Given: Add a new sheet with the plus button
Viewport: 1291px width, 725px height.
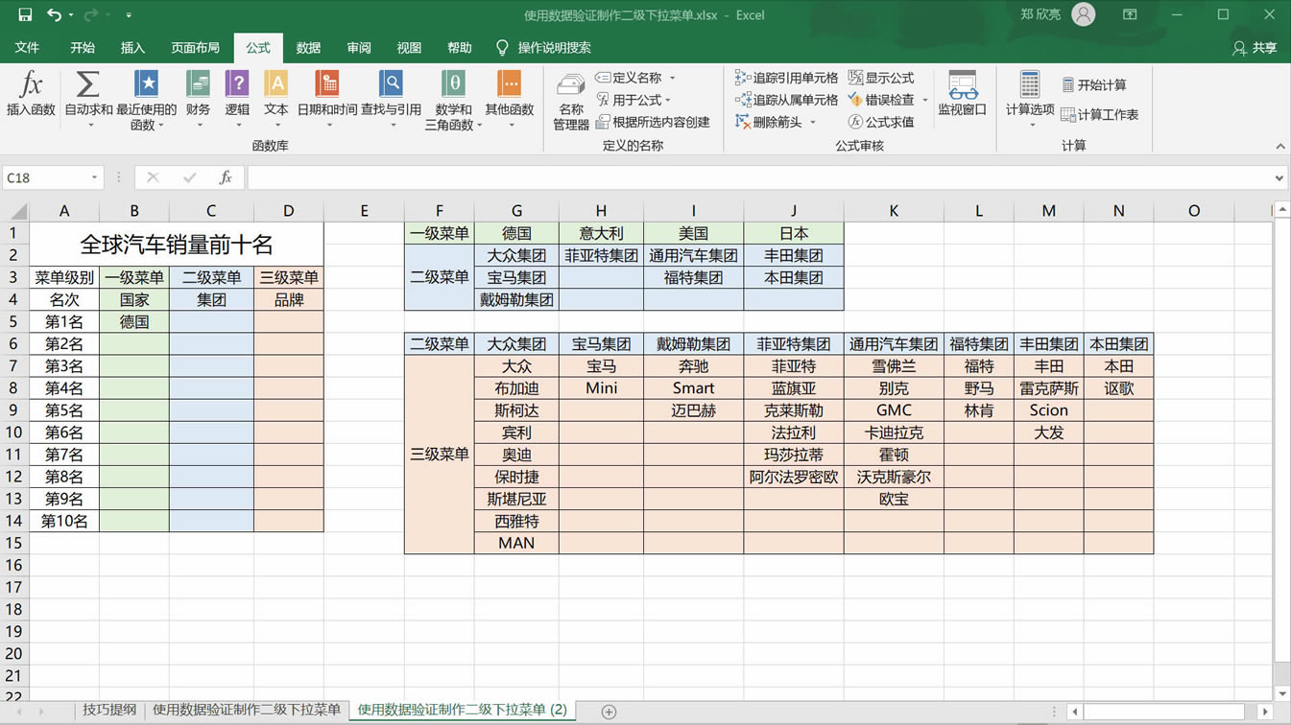Looking at the screenshot, I should tap(609, 711).
